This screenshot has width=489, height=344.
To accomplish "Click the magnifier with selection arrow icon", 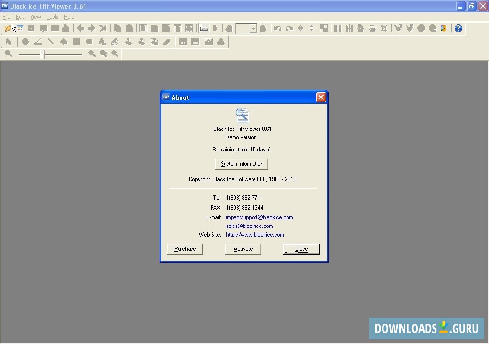I will [104, 54].
